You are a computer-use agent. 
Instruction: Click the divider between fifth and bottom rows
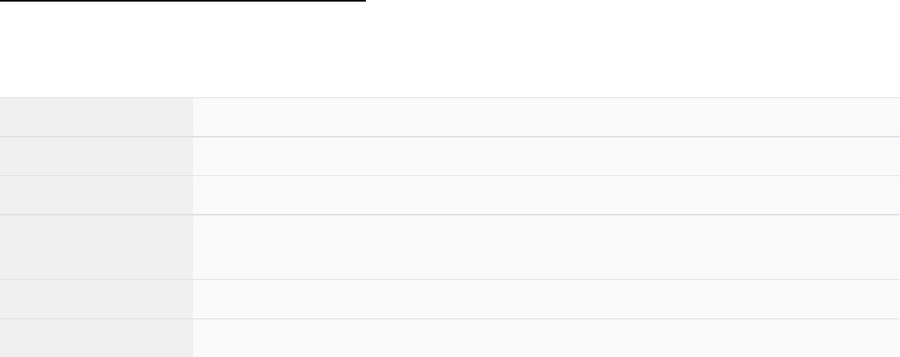point(450,318)
